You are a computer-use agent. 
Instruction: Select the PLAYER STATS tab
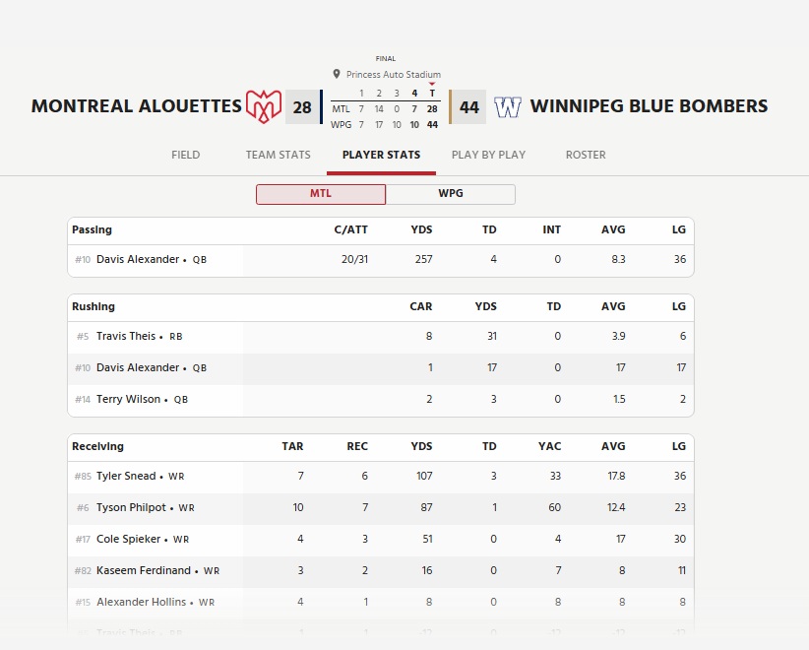[x=381, y=155]
